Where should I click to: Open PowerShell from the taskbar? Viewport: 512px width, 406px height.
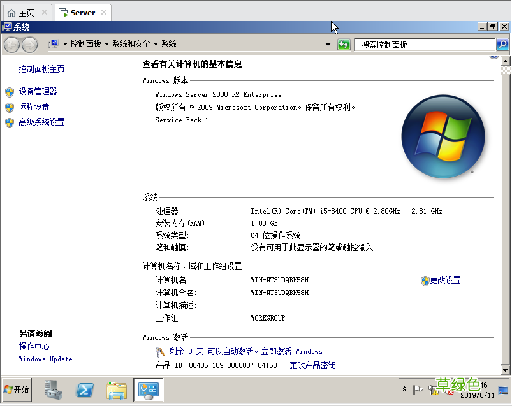click(84, 390)
